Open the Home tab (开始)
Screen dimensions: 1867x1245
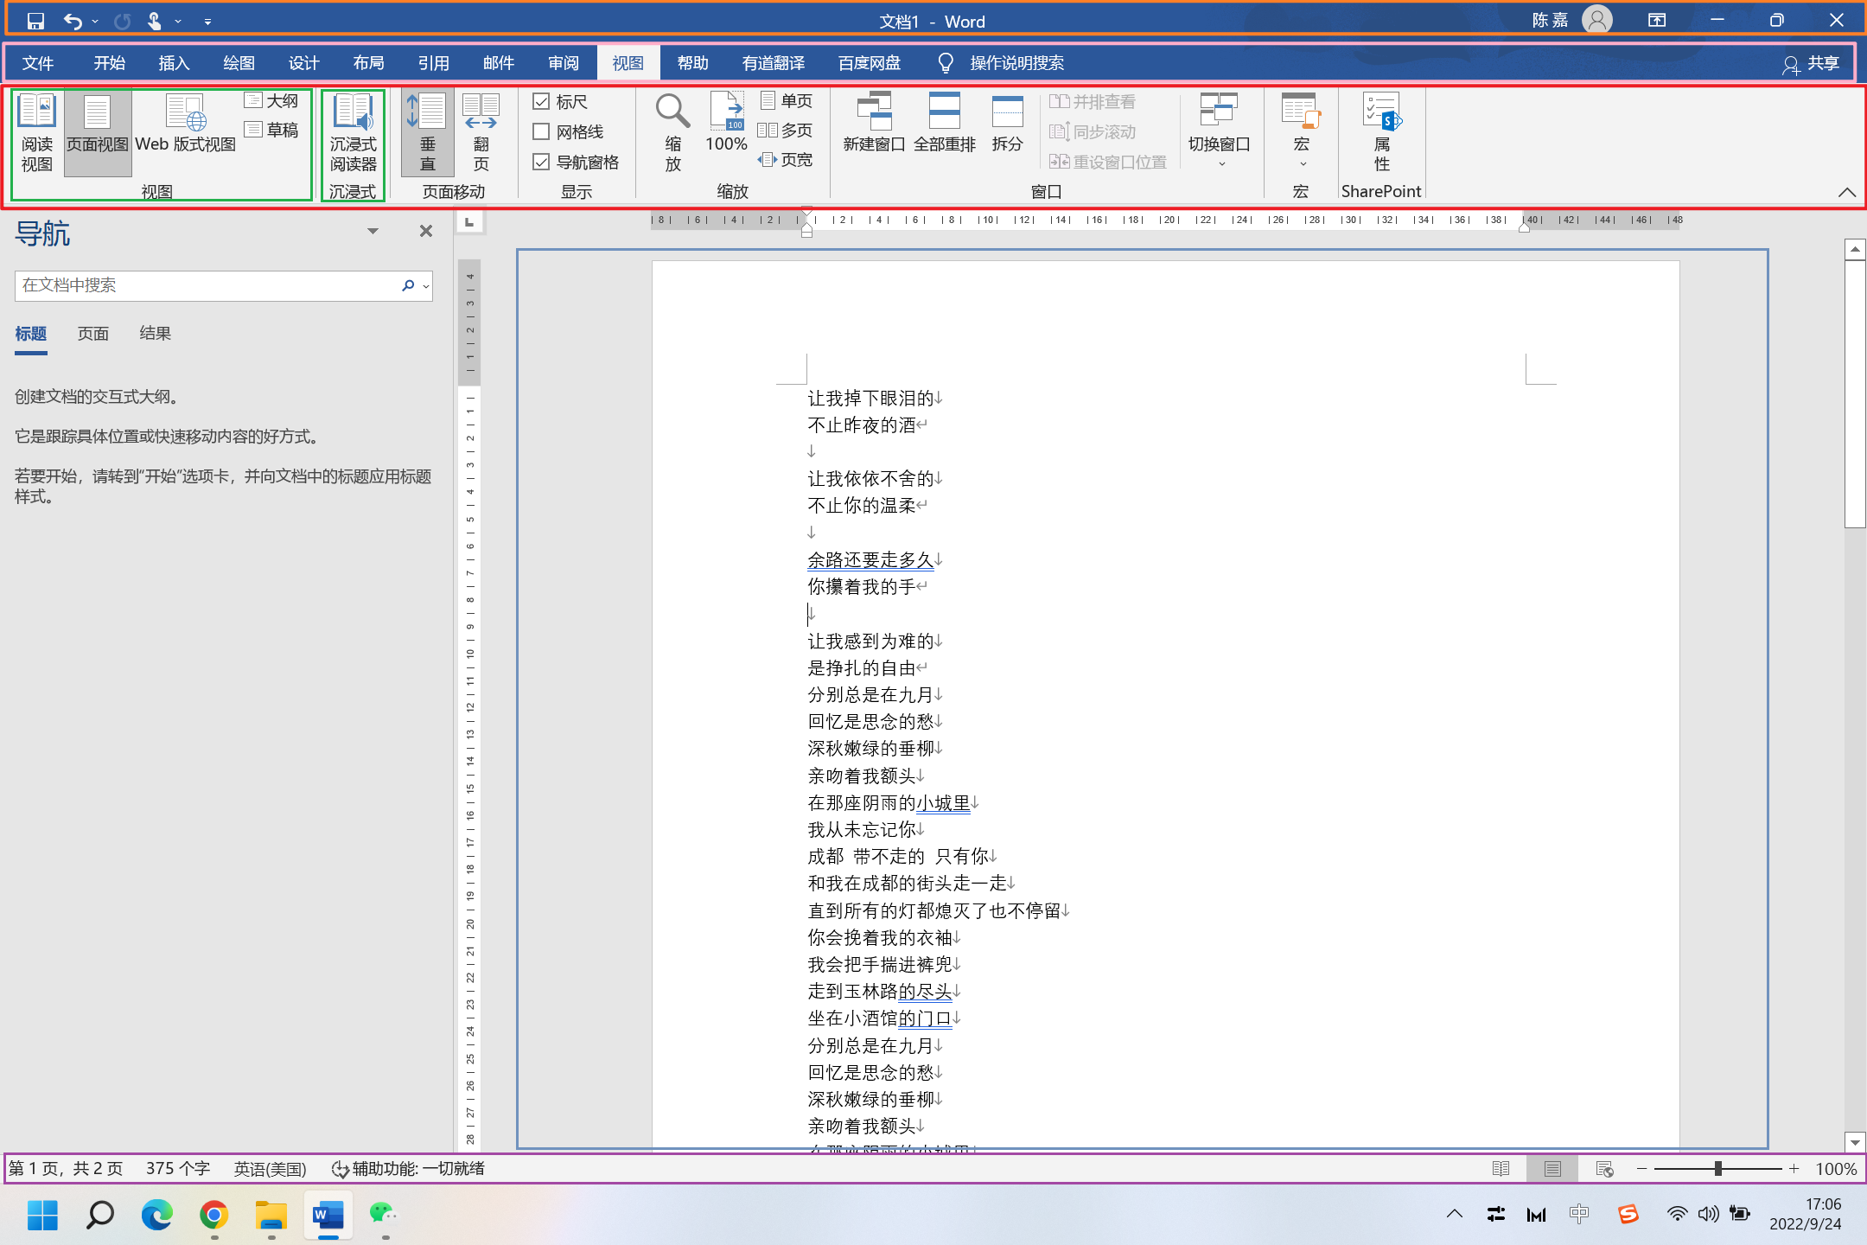tap(110, 63)
